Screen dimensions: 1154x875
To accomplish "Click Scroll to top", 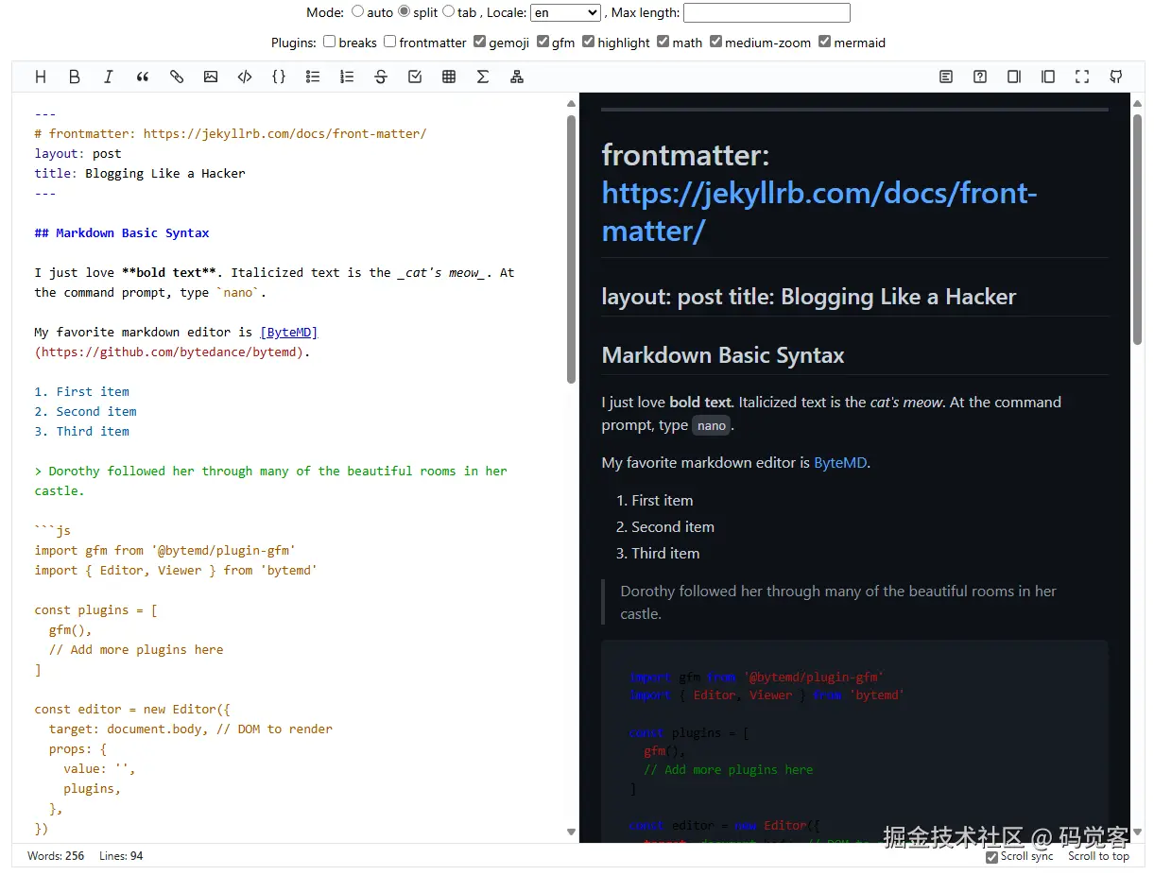I will click(1098, 856).
